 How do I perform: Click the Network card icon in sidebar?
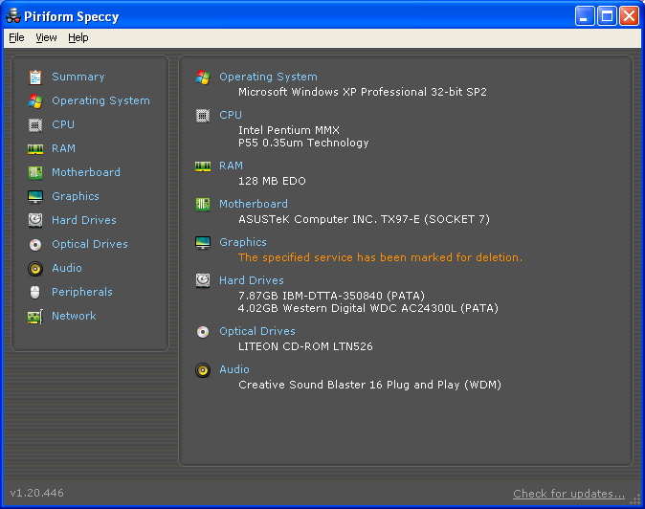(35, 317)
